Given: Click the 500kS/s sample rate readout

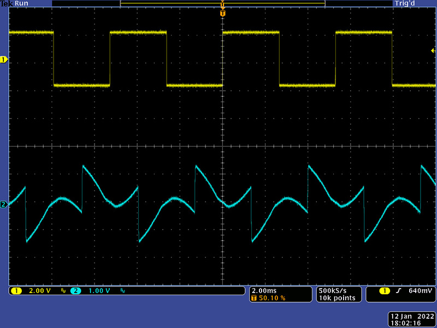Looking at the screenshot, I should tap(332, 290).
